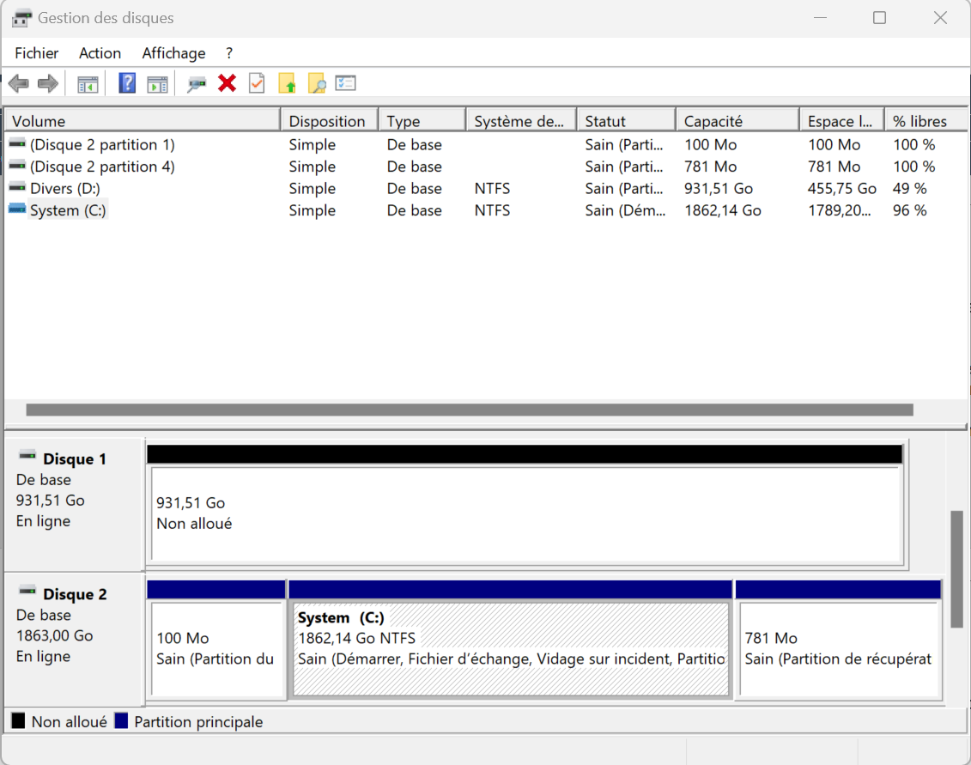Click the horizontal scrollbar of the volume list
This screenshot has width=971, height=765.
click(x=469, y=410)
